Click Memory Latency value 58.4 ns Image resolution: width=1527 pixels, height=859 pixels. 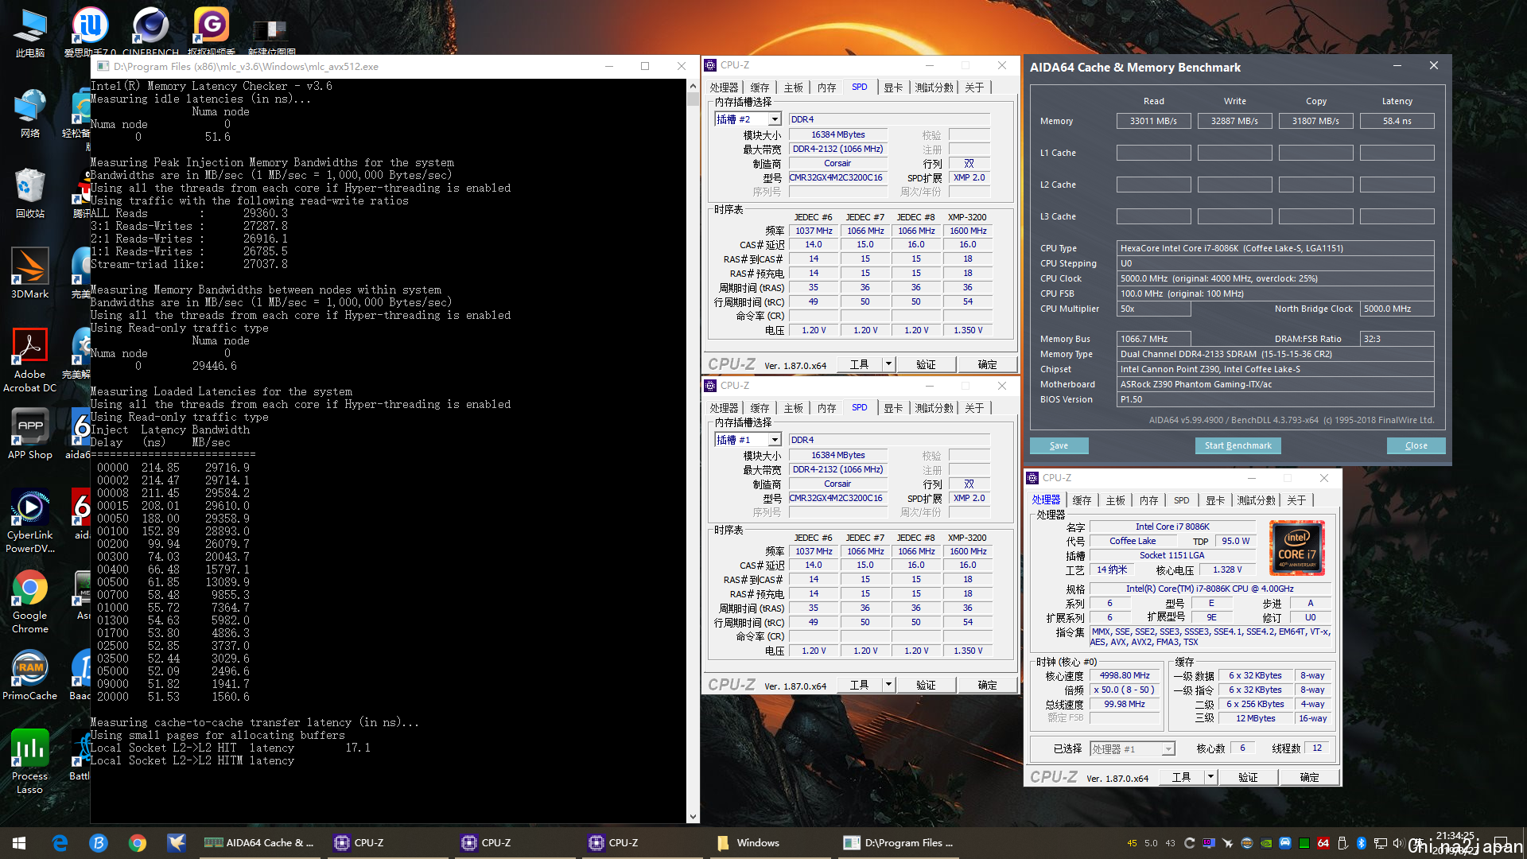click(x=1397, y=121)
